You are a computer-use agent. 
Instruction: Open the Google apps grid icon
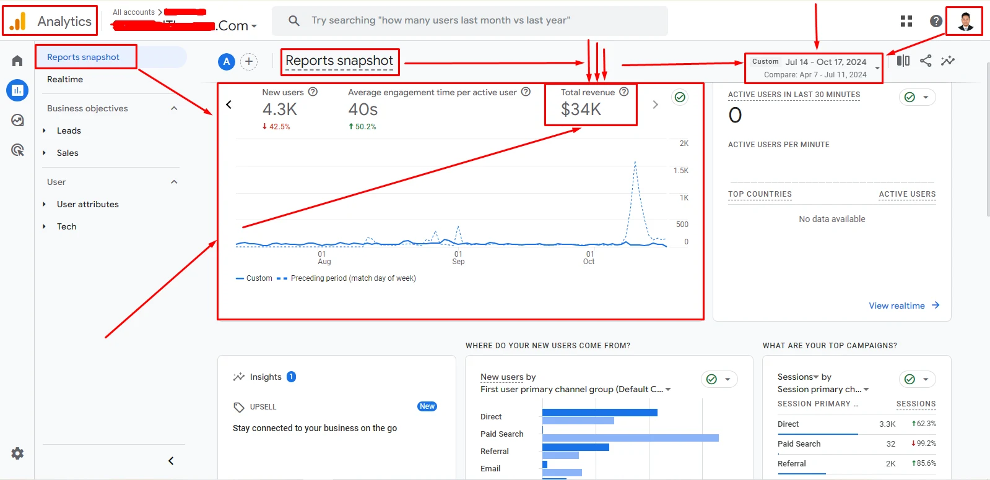(906, 21)
